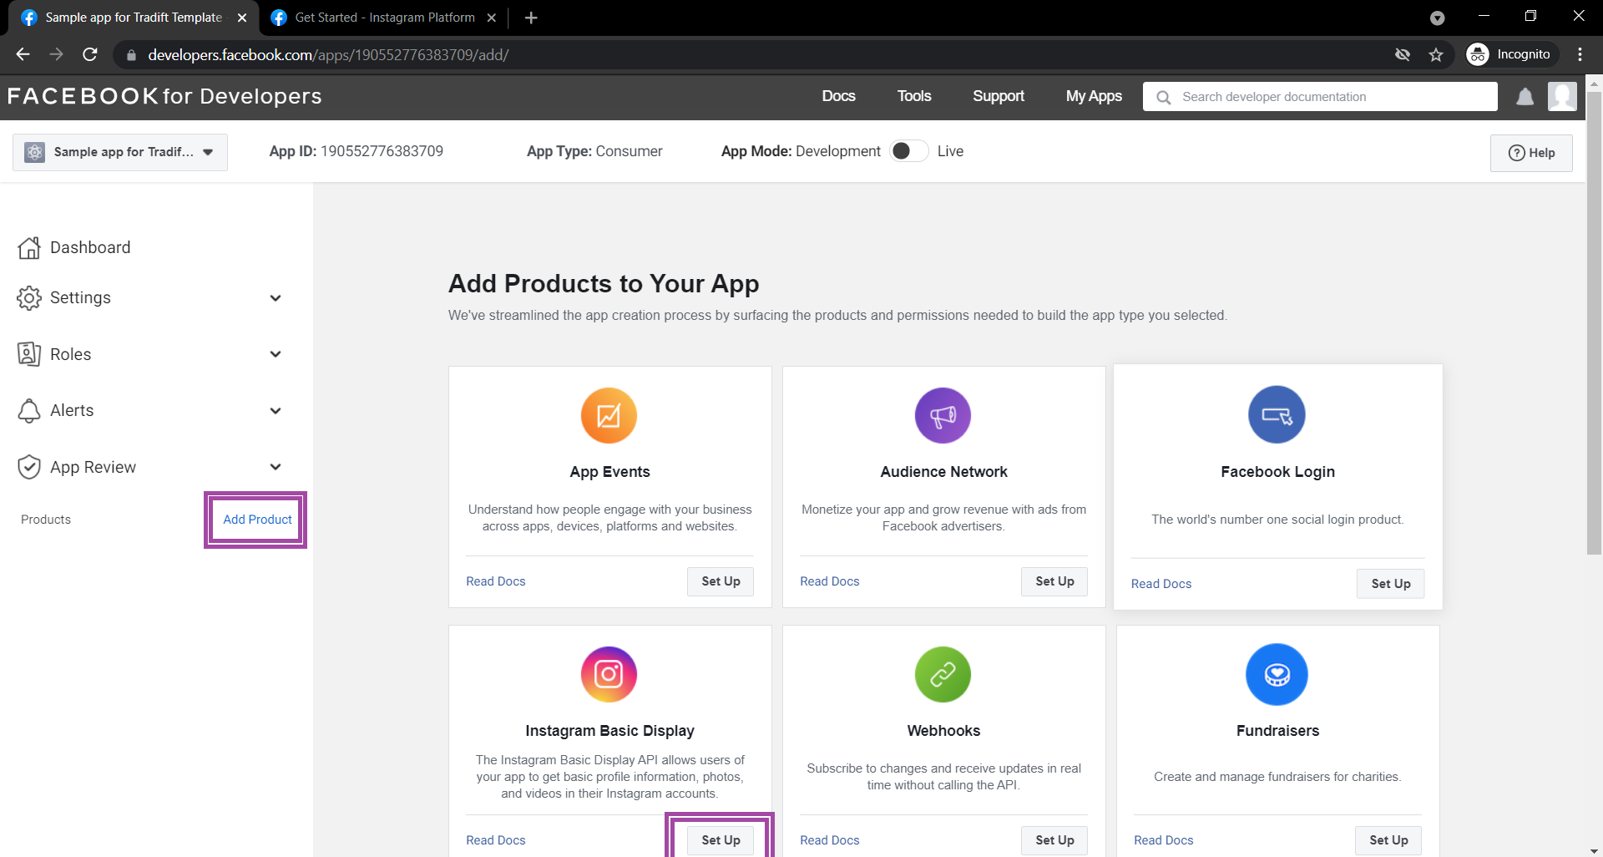
Task: Read Docs for Fundraisers
Action: 1164,840
